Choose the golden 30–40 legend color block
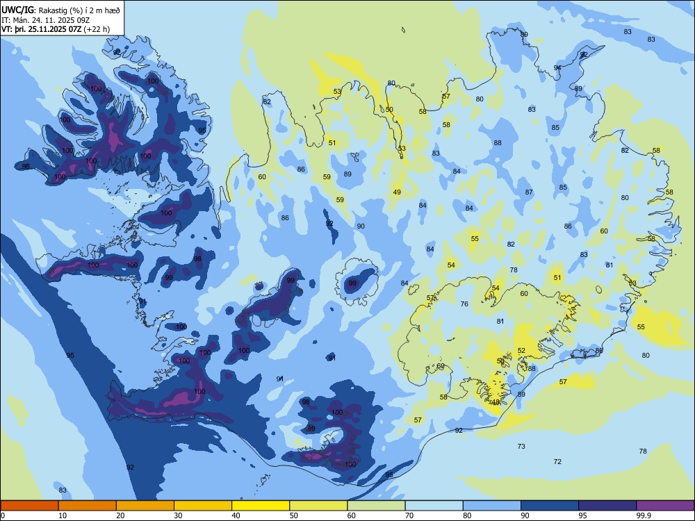The image size is (695, 521). pos(203,506)
